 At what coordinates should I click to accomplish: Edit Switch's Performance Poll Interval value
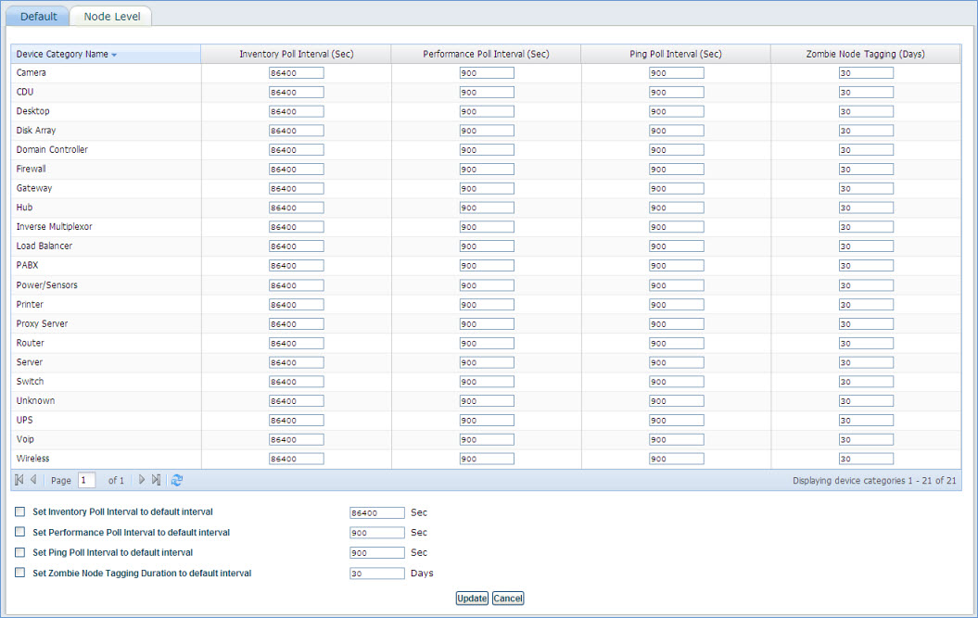(x=487, y=381)
